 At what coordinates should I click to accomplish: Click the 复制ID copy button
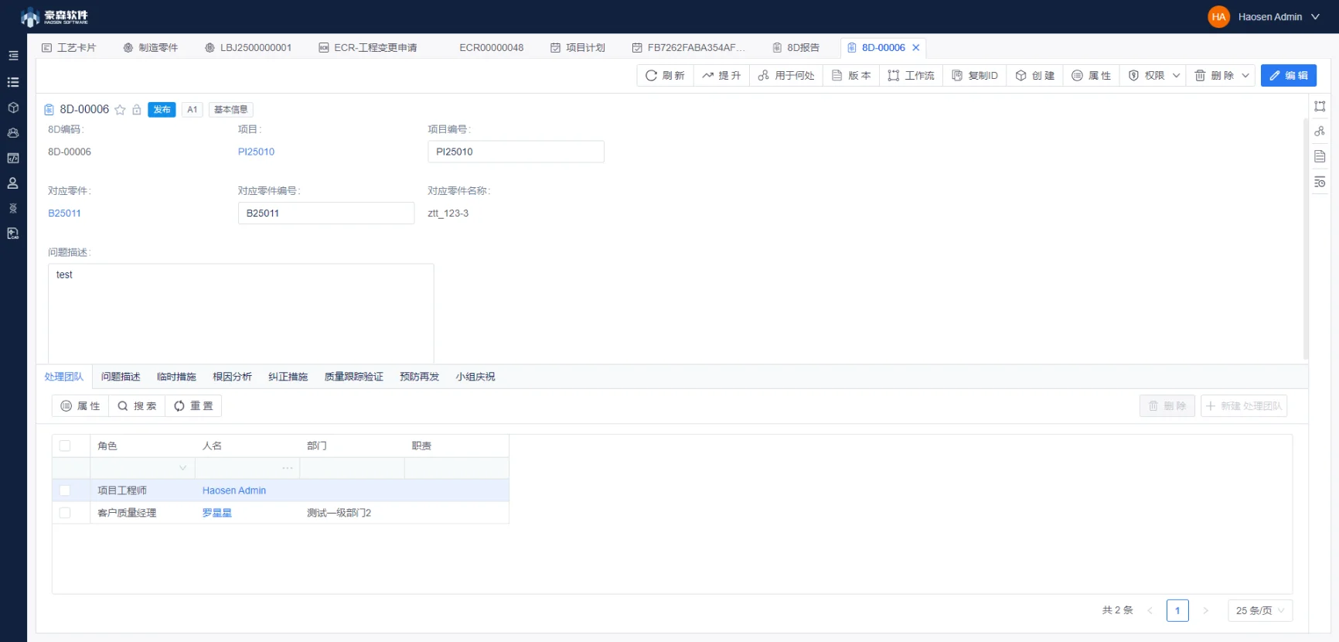point(975,76)
